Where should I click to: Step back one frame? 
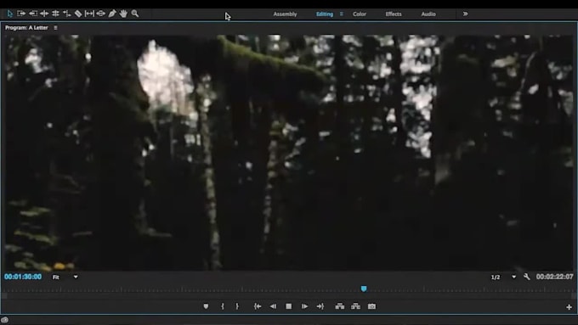[273, 306]
